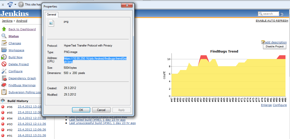
Task: Click Enlarge link under the trend graph
Action: 266,105
